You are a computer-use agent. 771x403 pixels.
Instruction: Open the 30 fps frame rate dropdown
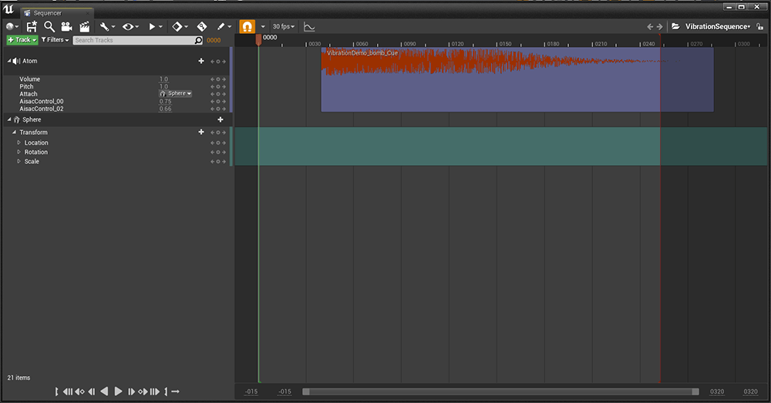click(284, 26)
